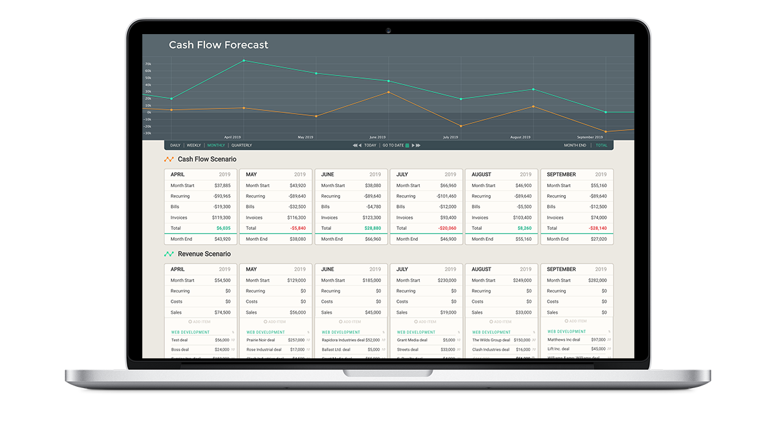Click the green Revenue Scenario icon
The image size is (776, 432).
tap(169, 254)
